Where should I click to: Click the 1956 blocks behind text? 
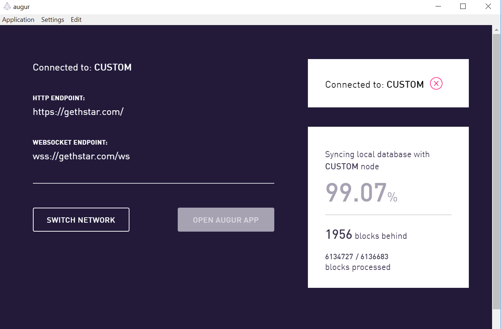pyautogui.click(x=366, y=234)
